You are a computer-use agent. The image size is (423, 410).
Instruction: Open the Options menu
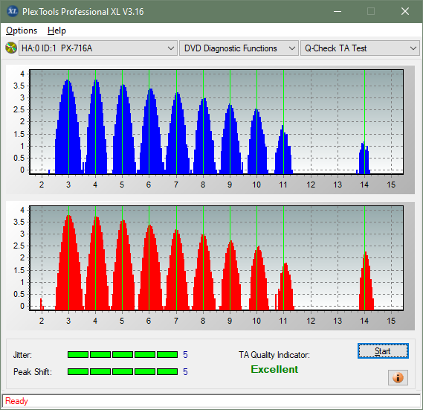point(22,31)
